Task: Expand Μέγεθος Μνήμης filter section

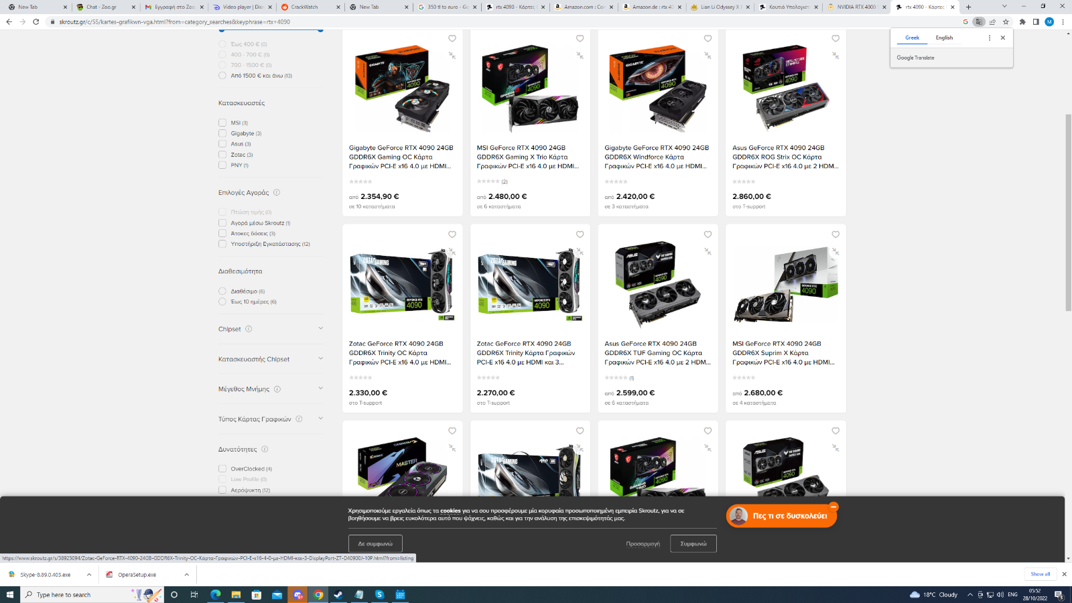Action: pos(320,389)
